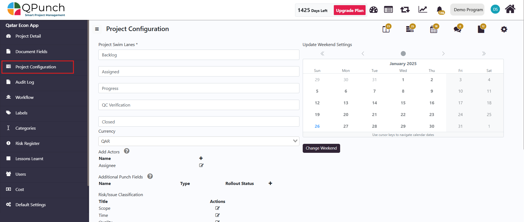Click the QC Verification swim lane field
524x222 pixels.
[x=199, y=105]
